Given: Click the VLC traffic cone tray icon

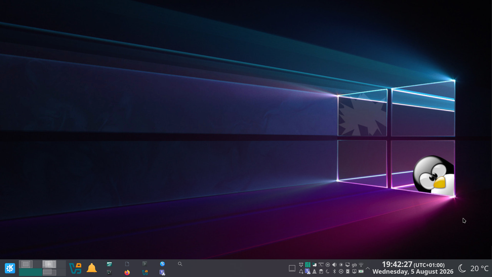Looking at the screenshot, I should 314,271.
